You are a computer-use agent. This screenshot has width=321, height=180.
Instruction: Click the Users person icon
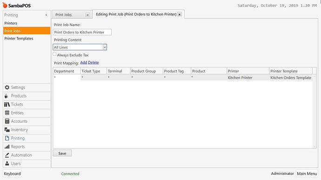[7, 163]
